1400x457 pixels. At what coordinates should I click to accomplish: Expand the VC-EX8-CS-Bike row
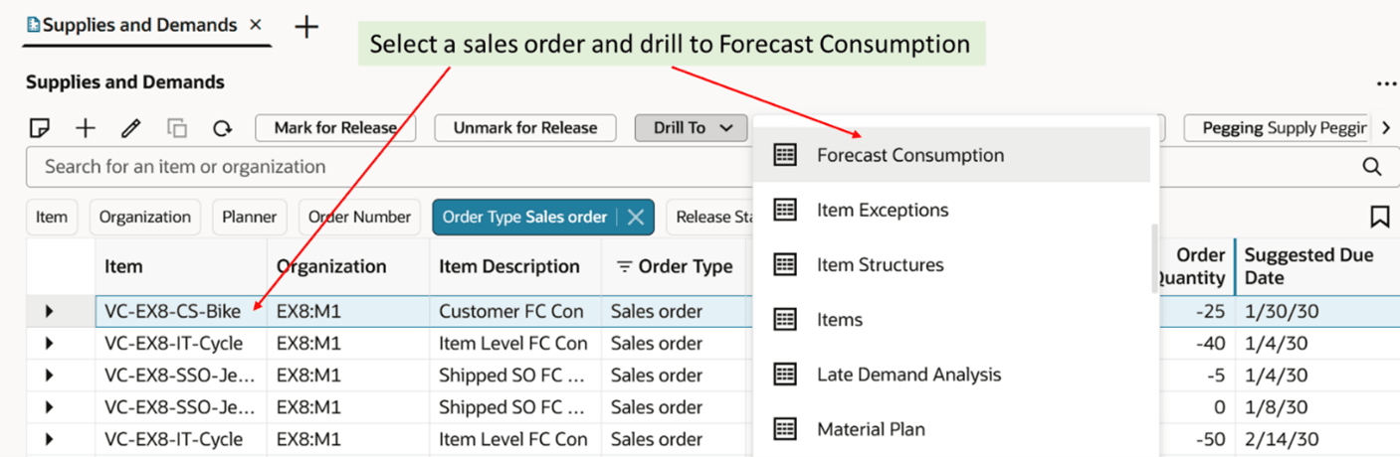[x=49, y=312]
